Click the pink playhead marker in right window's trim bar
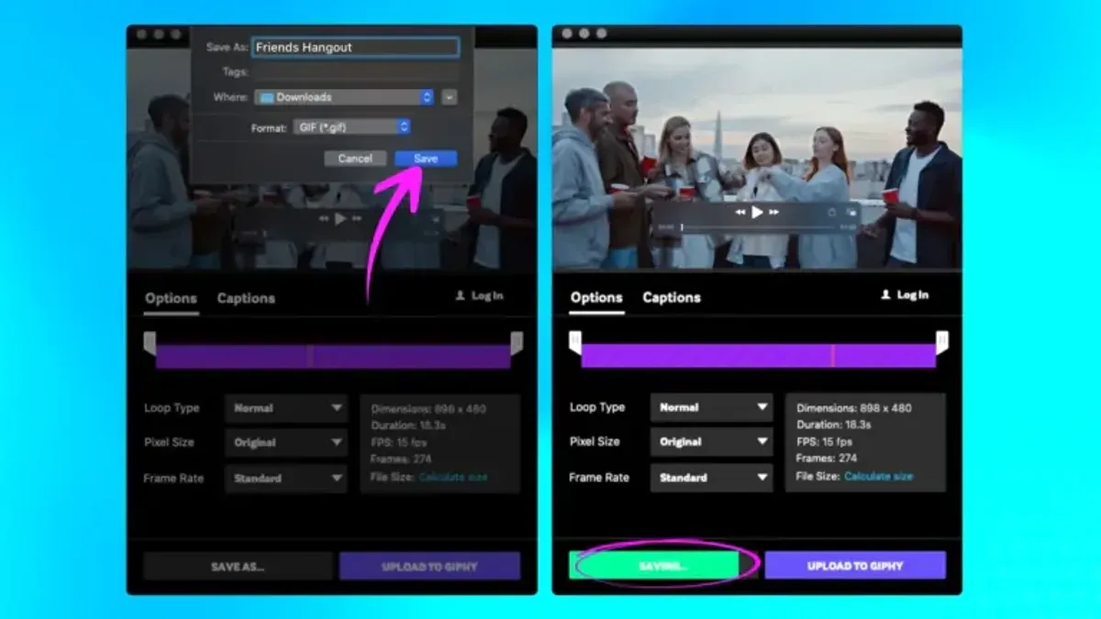The height and width of the screenshot is (619, 1101). (832, 355)
